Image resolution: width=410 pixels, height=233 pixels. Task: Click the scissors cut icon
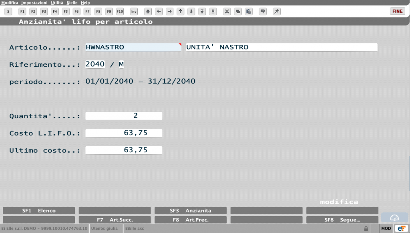[x=227, y=12]
